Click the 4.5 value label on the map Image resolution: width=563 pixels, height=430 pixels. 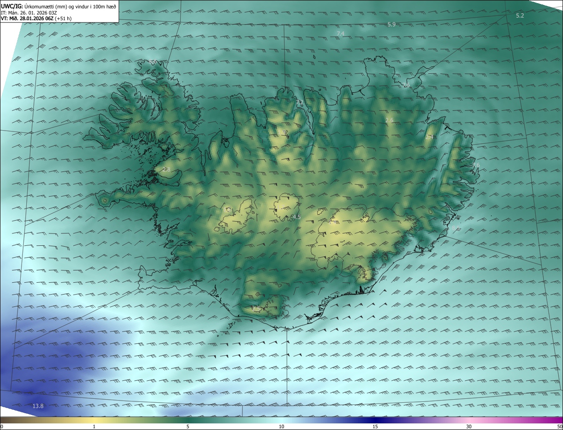(x=296, y=217)
